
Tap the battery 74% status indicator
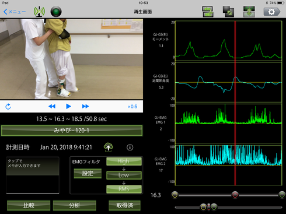point(277,3)
